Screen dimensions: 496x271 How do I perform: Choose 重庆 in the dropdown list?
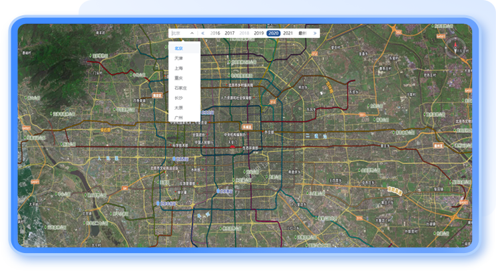[x=178, y=78]
